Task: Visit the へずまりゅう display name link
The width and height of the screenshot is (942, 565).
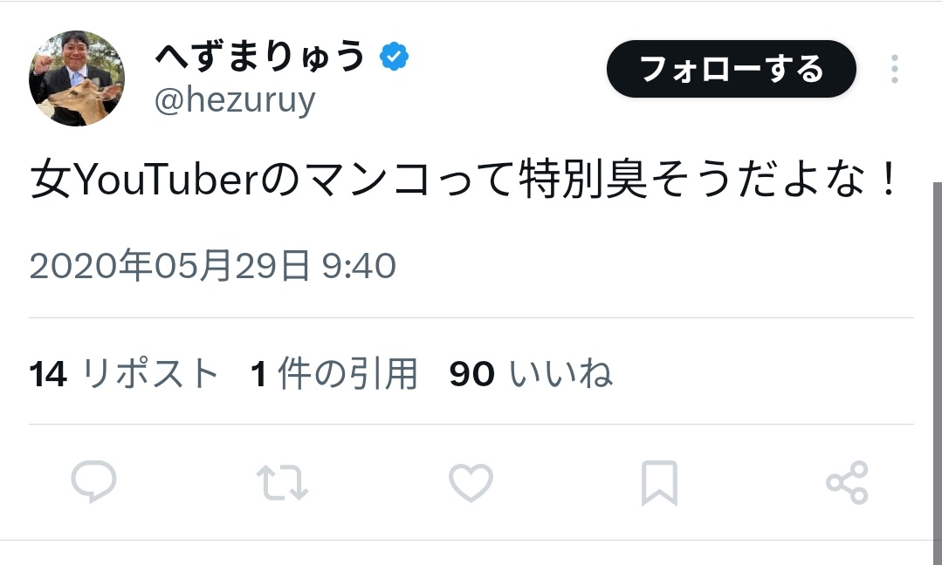Action: [x=260, y=56]
